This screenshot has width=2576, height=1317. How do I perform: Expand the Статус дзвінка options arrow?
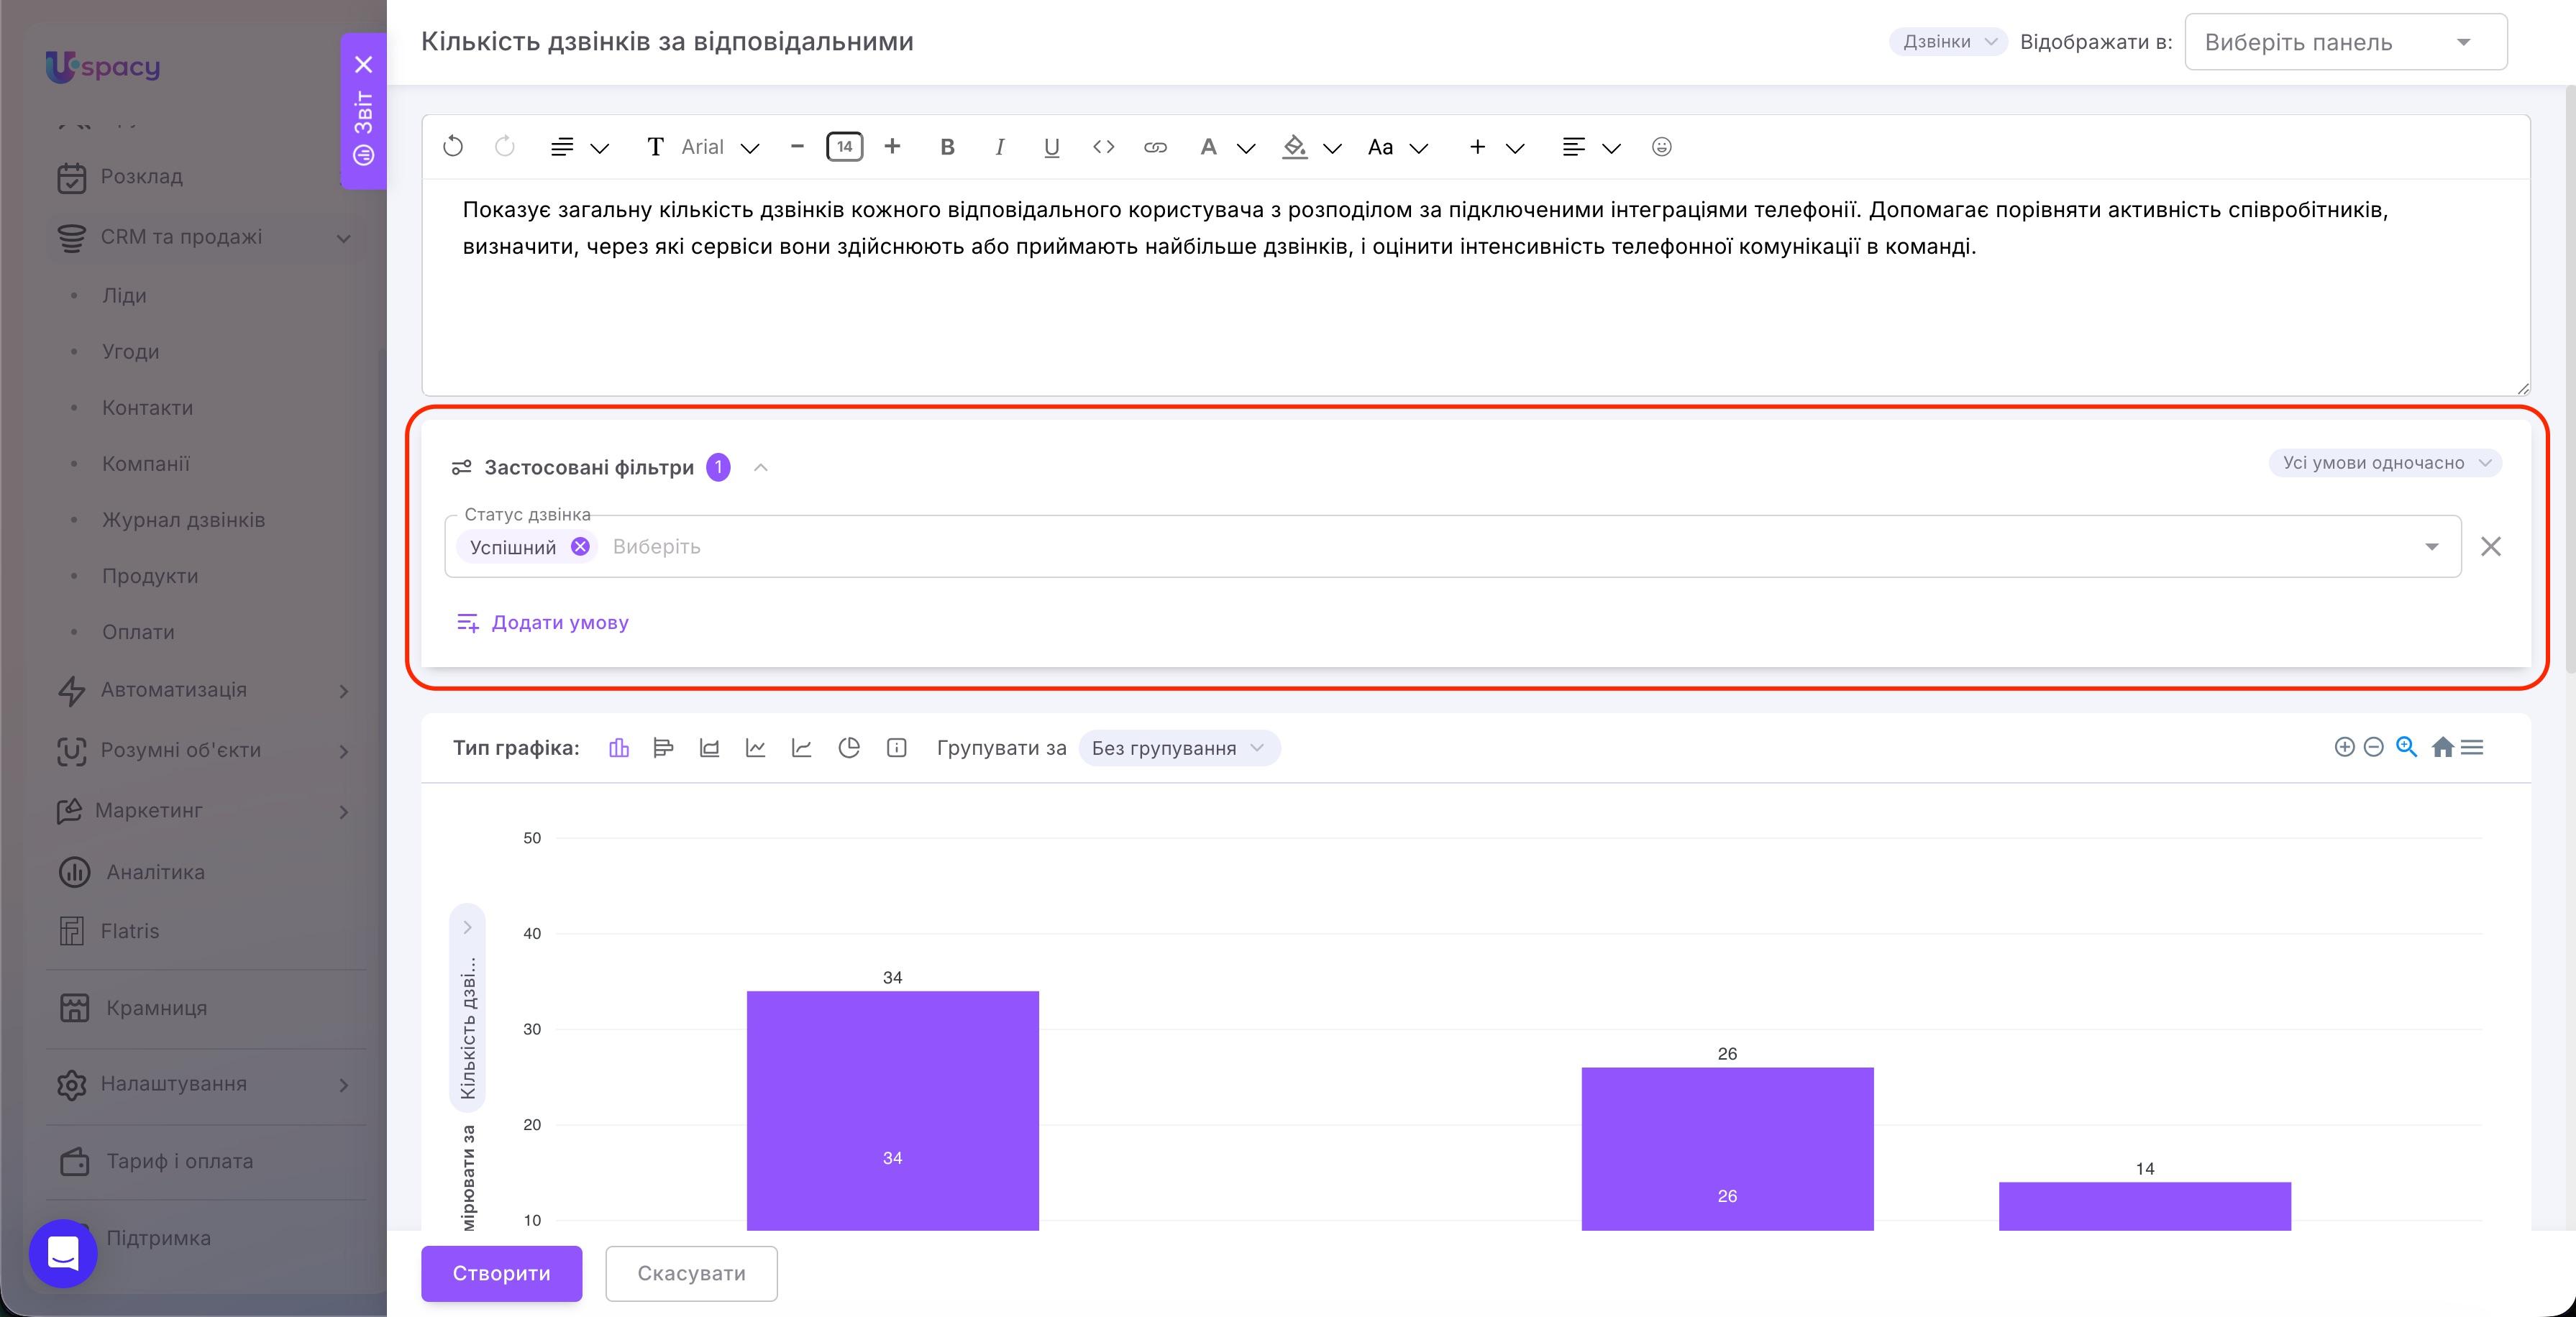2431,547
